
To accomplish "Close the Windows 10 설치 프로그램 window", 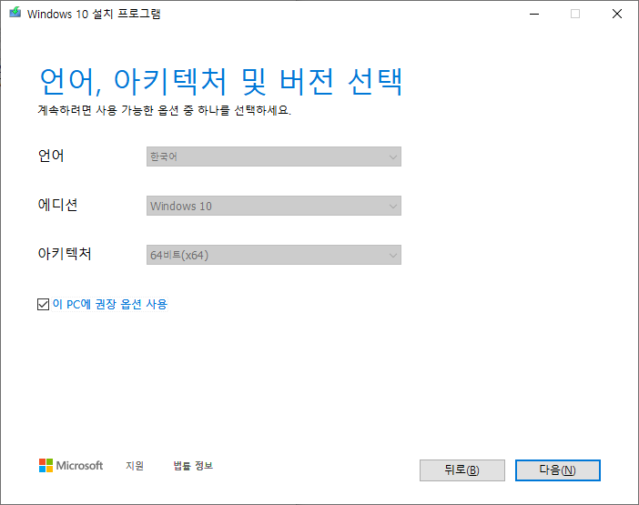I will (617, 14).
